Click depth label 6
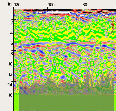116x111 pixels. (x=12, y=43)
